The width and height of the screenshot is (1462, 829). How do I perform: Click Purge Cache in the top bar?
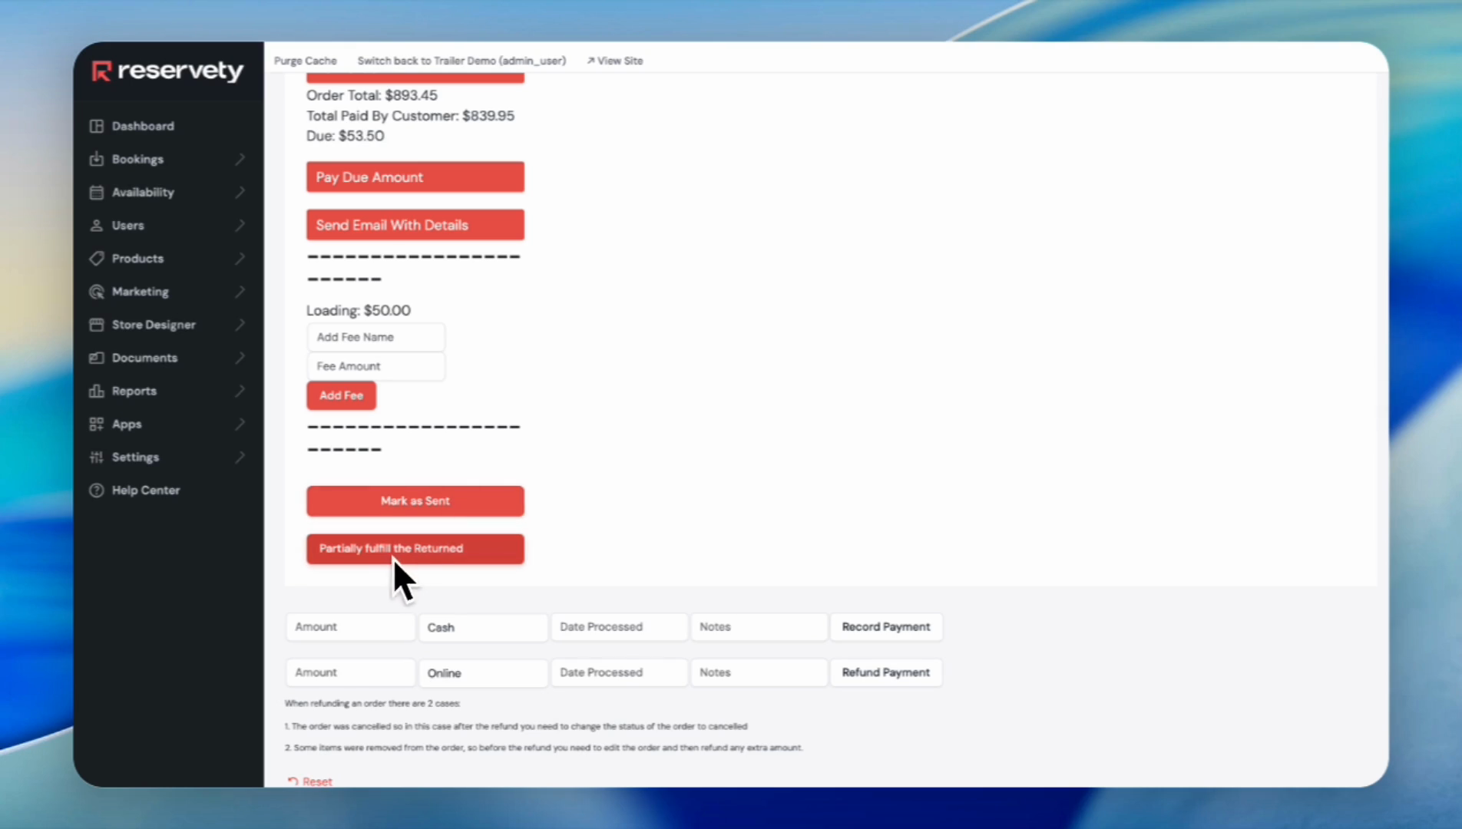[x=305, y=61]
